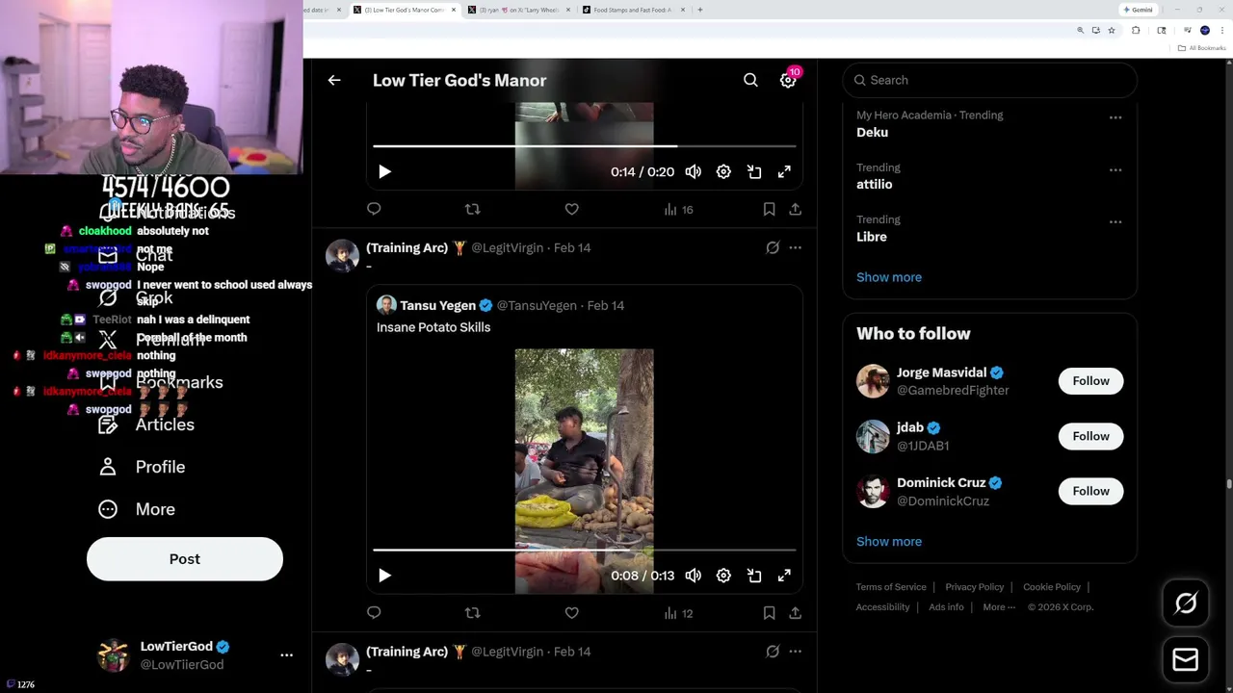Click the Post button
1233x693 pixels.
pyautogui.click(x=185, y=559)
